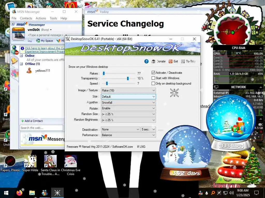Open the Contacts menu in MSN Messenger
Viewport: 265px width, 198px height.
26,18
